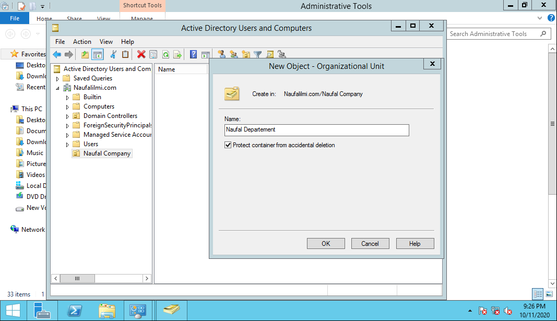Click Search Administrative Tools box
Viewport: 557px width, 321px height.
[499, 34]
